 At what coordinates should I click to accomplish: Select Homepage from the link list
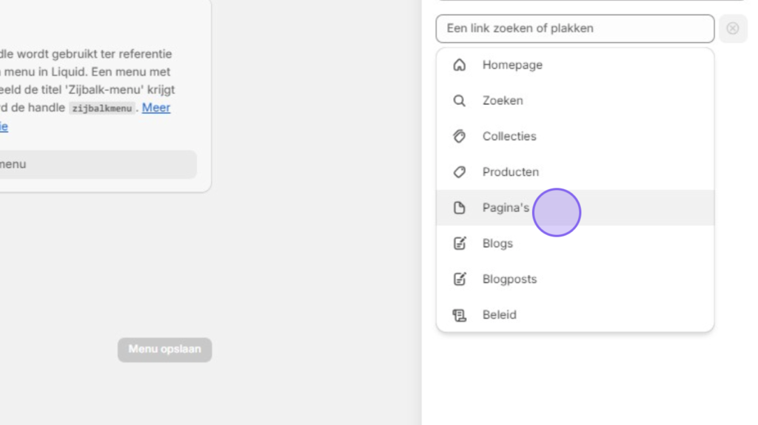tap(574, 65)
